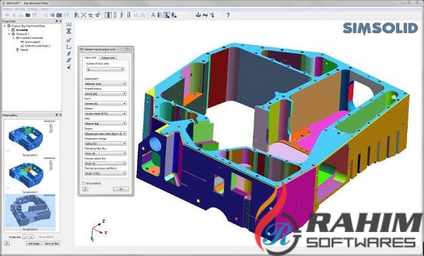Click the dark blue open folder toolbar icon
Image resolution: width=424 pixels, height=256 pixels.
[28, 15]
